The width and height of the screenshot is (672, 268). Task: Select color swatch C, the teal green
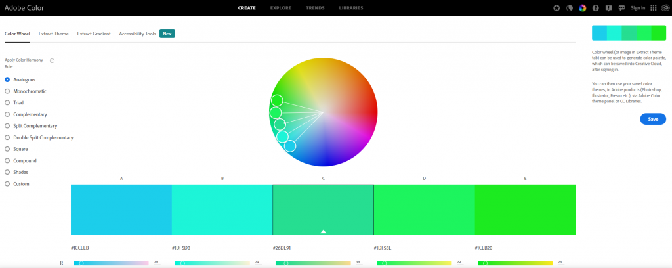323,210
